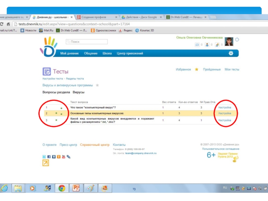
Task: Open the Пройденные tests link
Action: [x=212, y=69]
